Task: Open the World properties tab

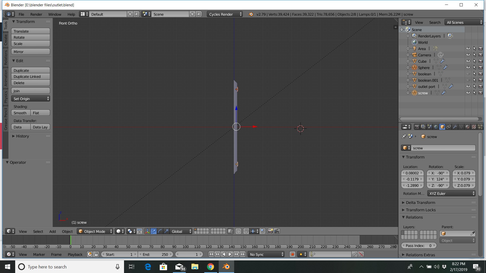Action: pos(436,127)
